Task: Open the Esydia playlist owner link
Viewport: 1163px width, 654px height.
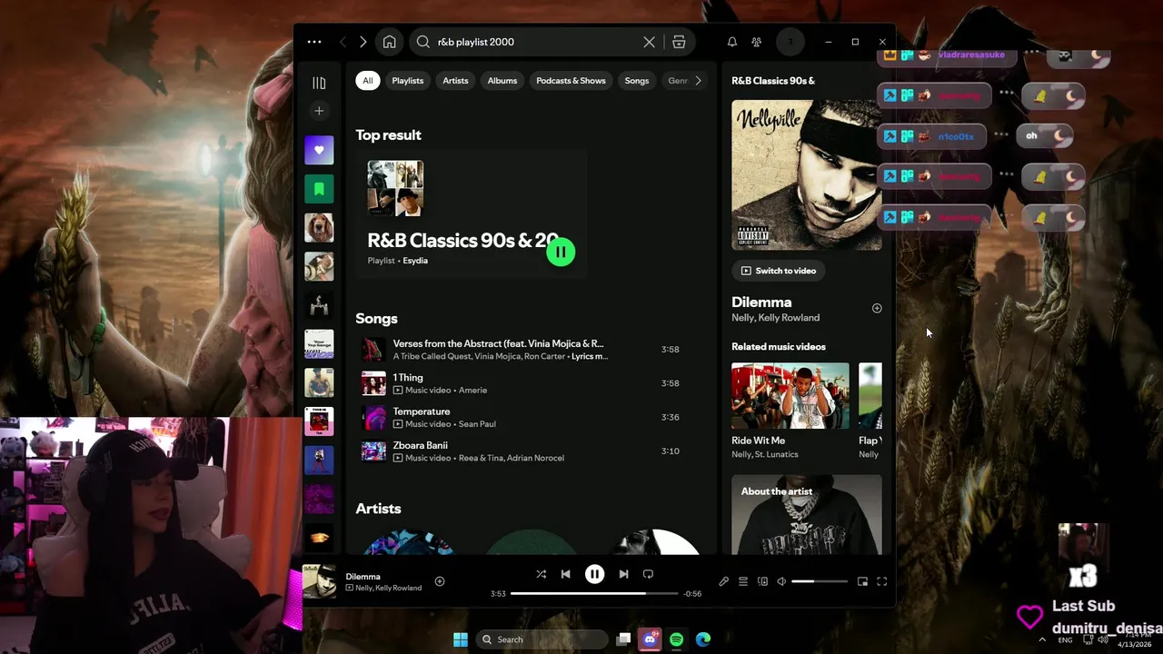Action: tap(415, 261)
